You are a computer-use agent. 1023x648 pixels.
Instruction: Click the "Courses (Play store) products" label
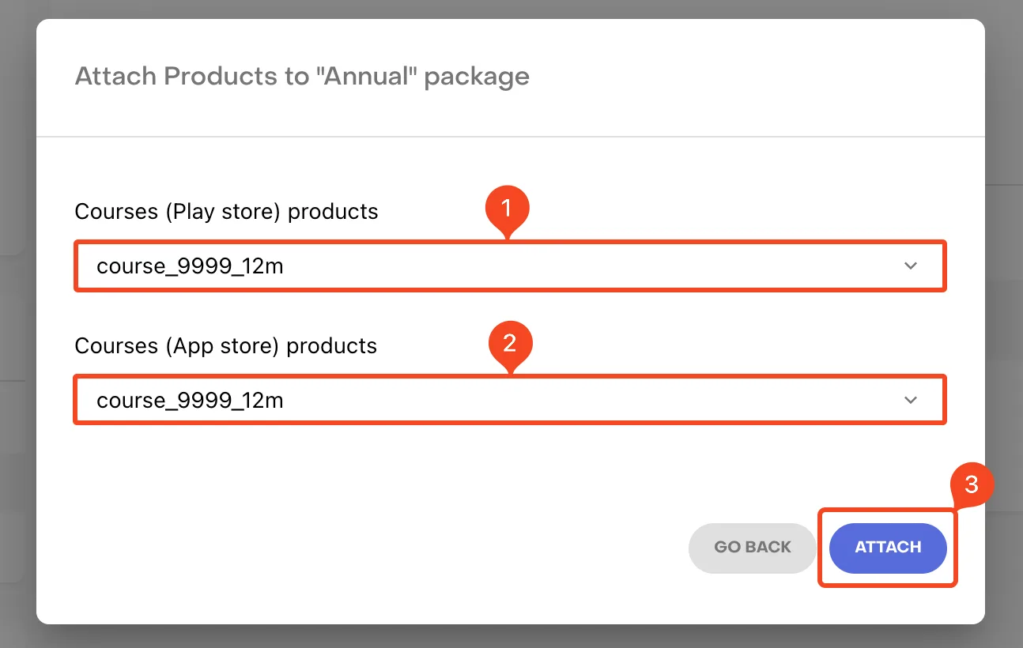[x=226, y=212]
